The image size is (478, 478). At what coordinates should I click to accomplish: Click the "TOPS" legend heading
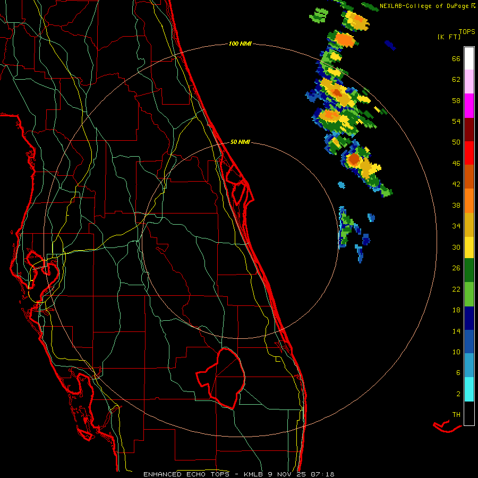(x=467, y=32)
